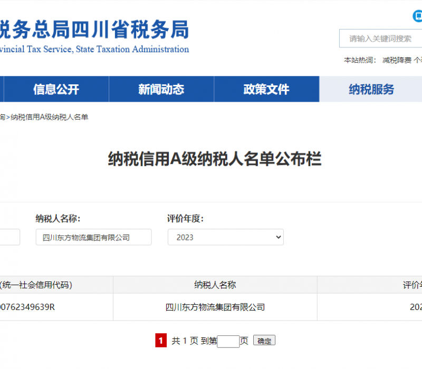Click the 纳税信用A级纳税人名单 breadcrumb link
This screenshot has height=369, width=422.
[x=49, y=117]
